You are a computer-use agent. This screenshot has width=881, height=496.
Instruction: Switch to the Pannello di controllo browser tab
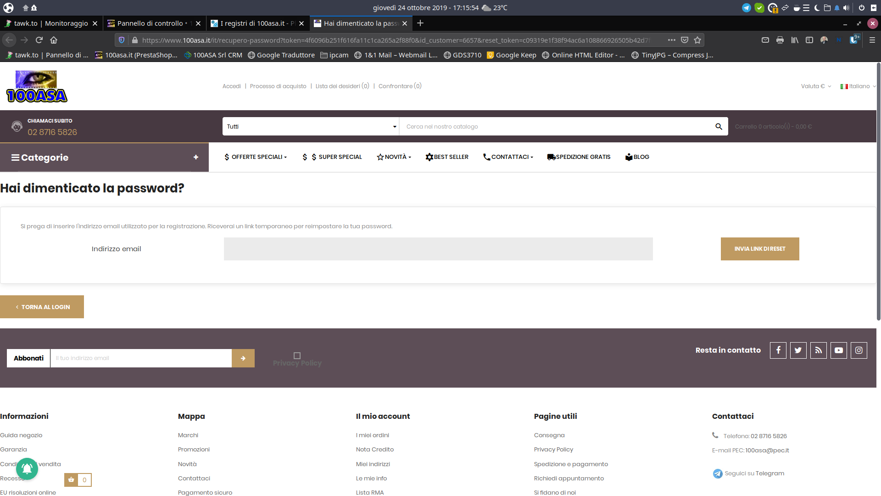(x=151, y=23)
